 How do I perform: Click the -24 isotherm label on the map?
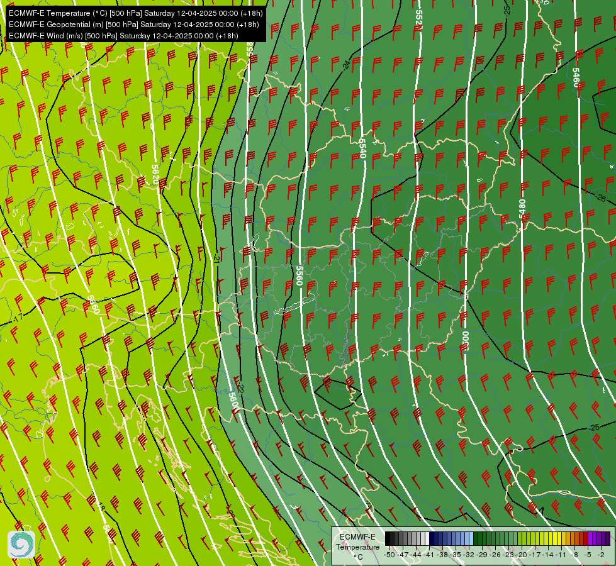coord(345,65)
